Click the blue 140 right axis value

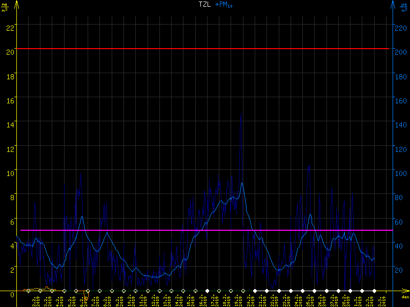[x=401, y=124]
